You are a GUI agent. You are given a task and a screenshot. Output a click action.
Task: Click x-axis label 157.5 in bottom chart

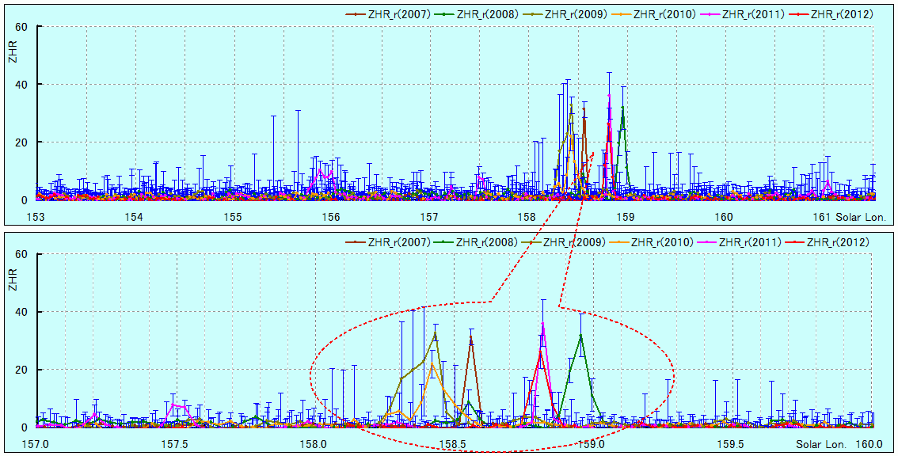coord(175,444)
